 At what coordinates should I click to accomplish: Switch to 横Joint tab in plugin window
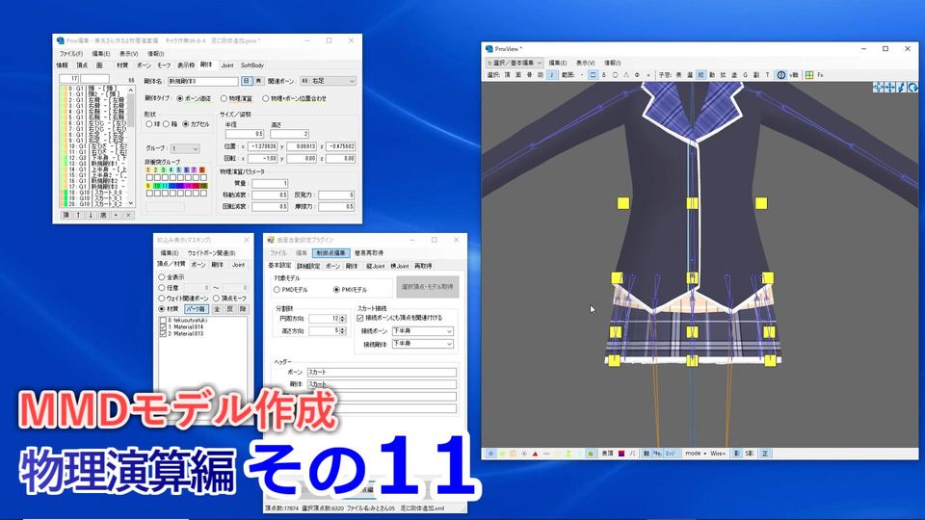[x=399, y=266]
